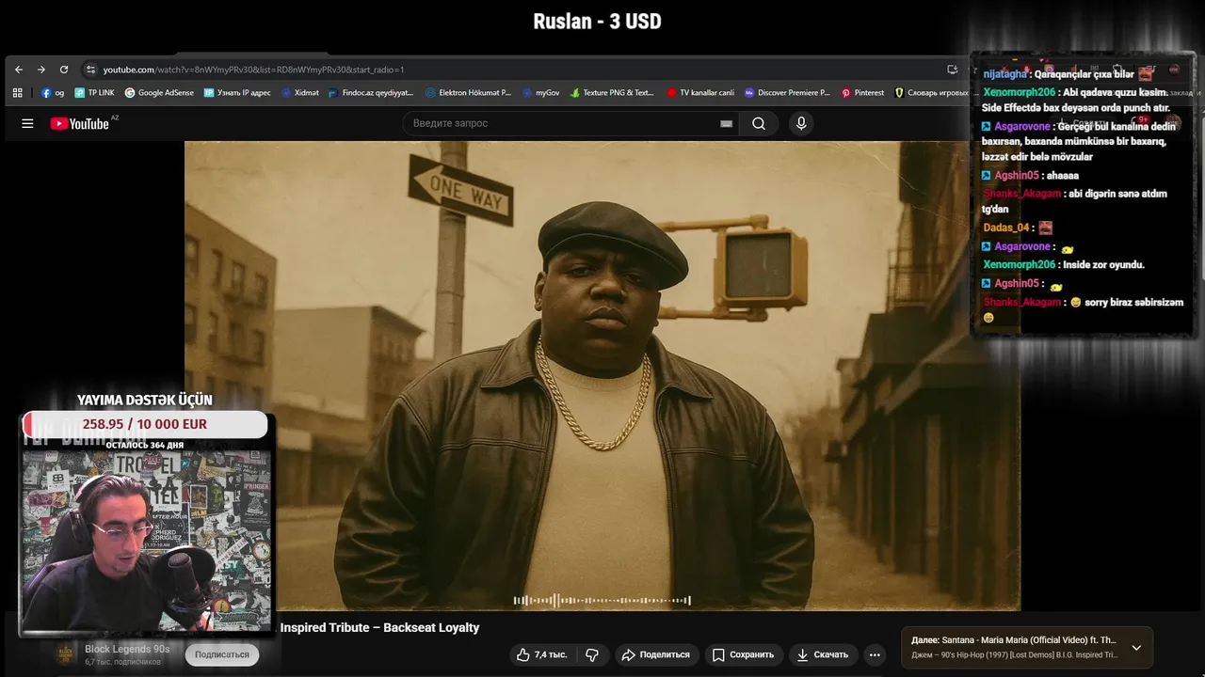Image resolution: width=1205 pixels, height=677 pixels.
Task: Like the video (7,4 тыс.)
Action: click(x=542, y=654)
